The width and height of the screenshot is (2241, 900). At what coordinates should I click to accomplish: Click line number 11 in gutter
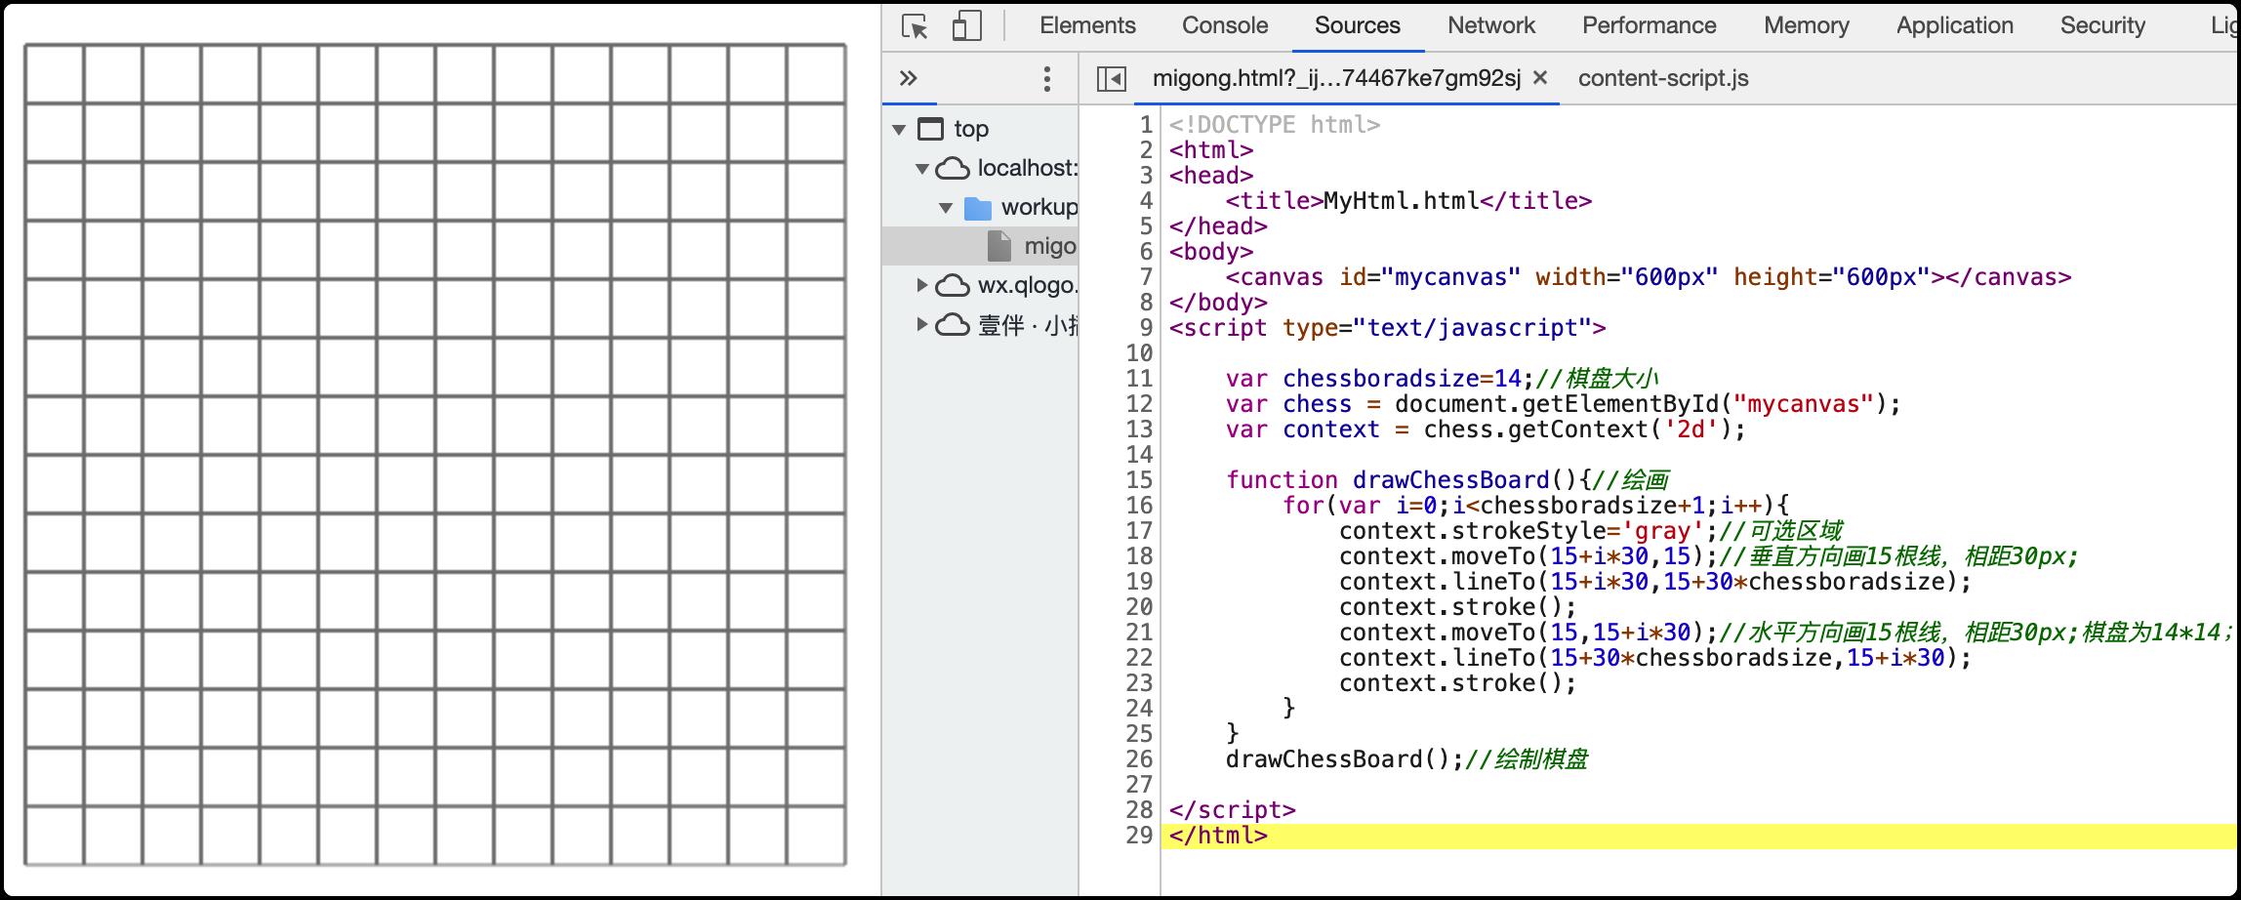click(1139, 379)
